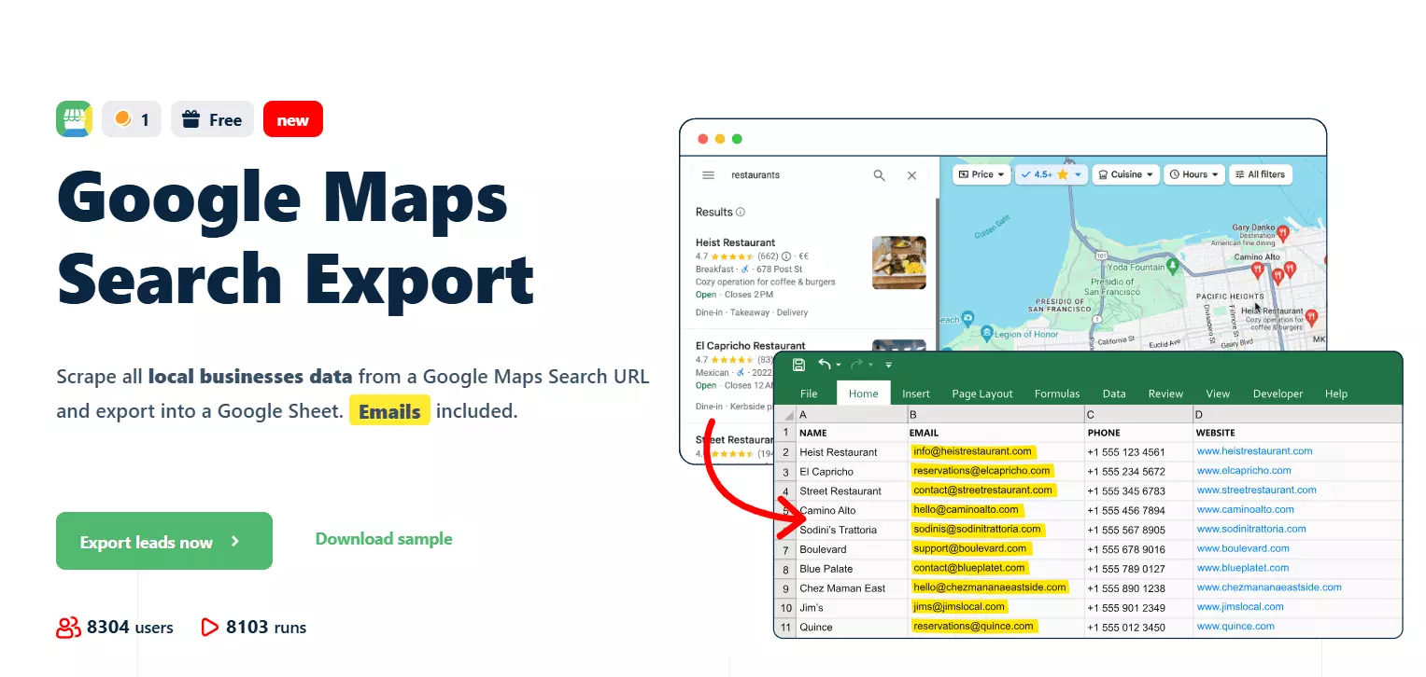The image size is (1426, 677).
Task: Open the Cuisine dropdown
Action: 1125,174
